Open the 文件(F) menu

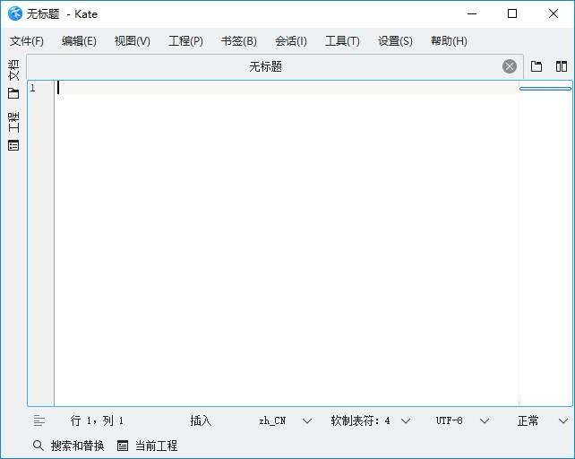(26, 40)
